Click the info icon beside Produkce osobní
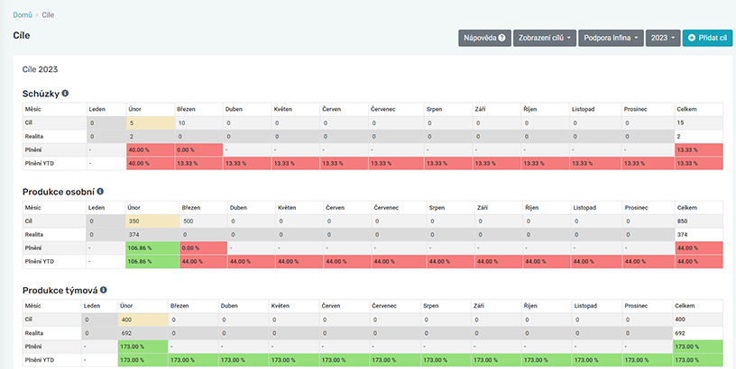 point(100,192)
